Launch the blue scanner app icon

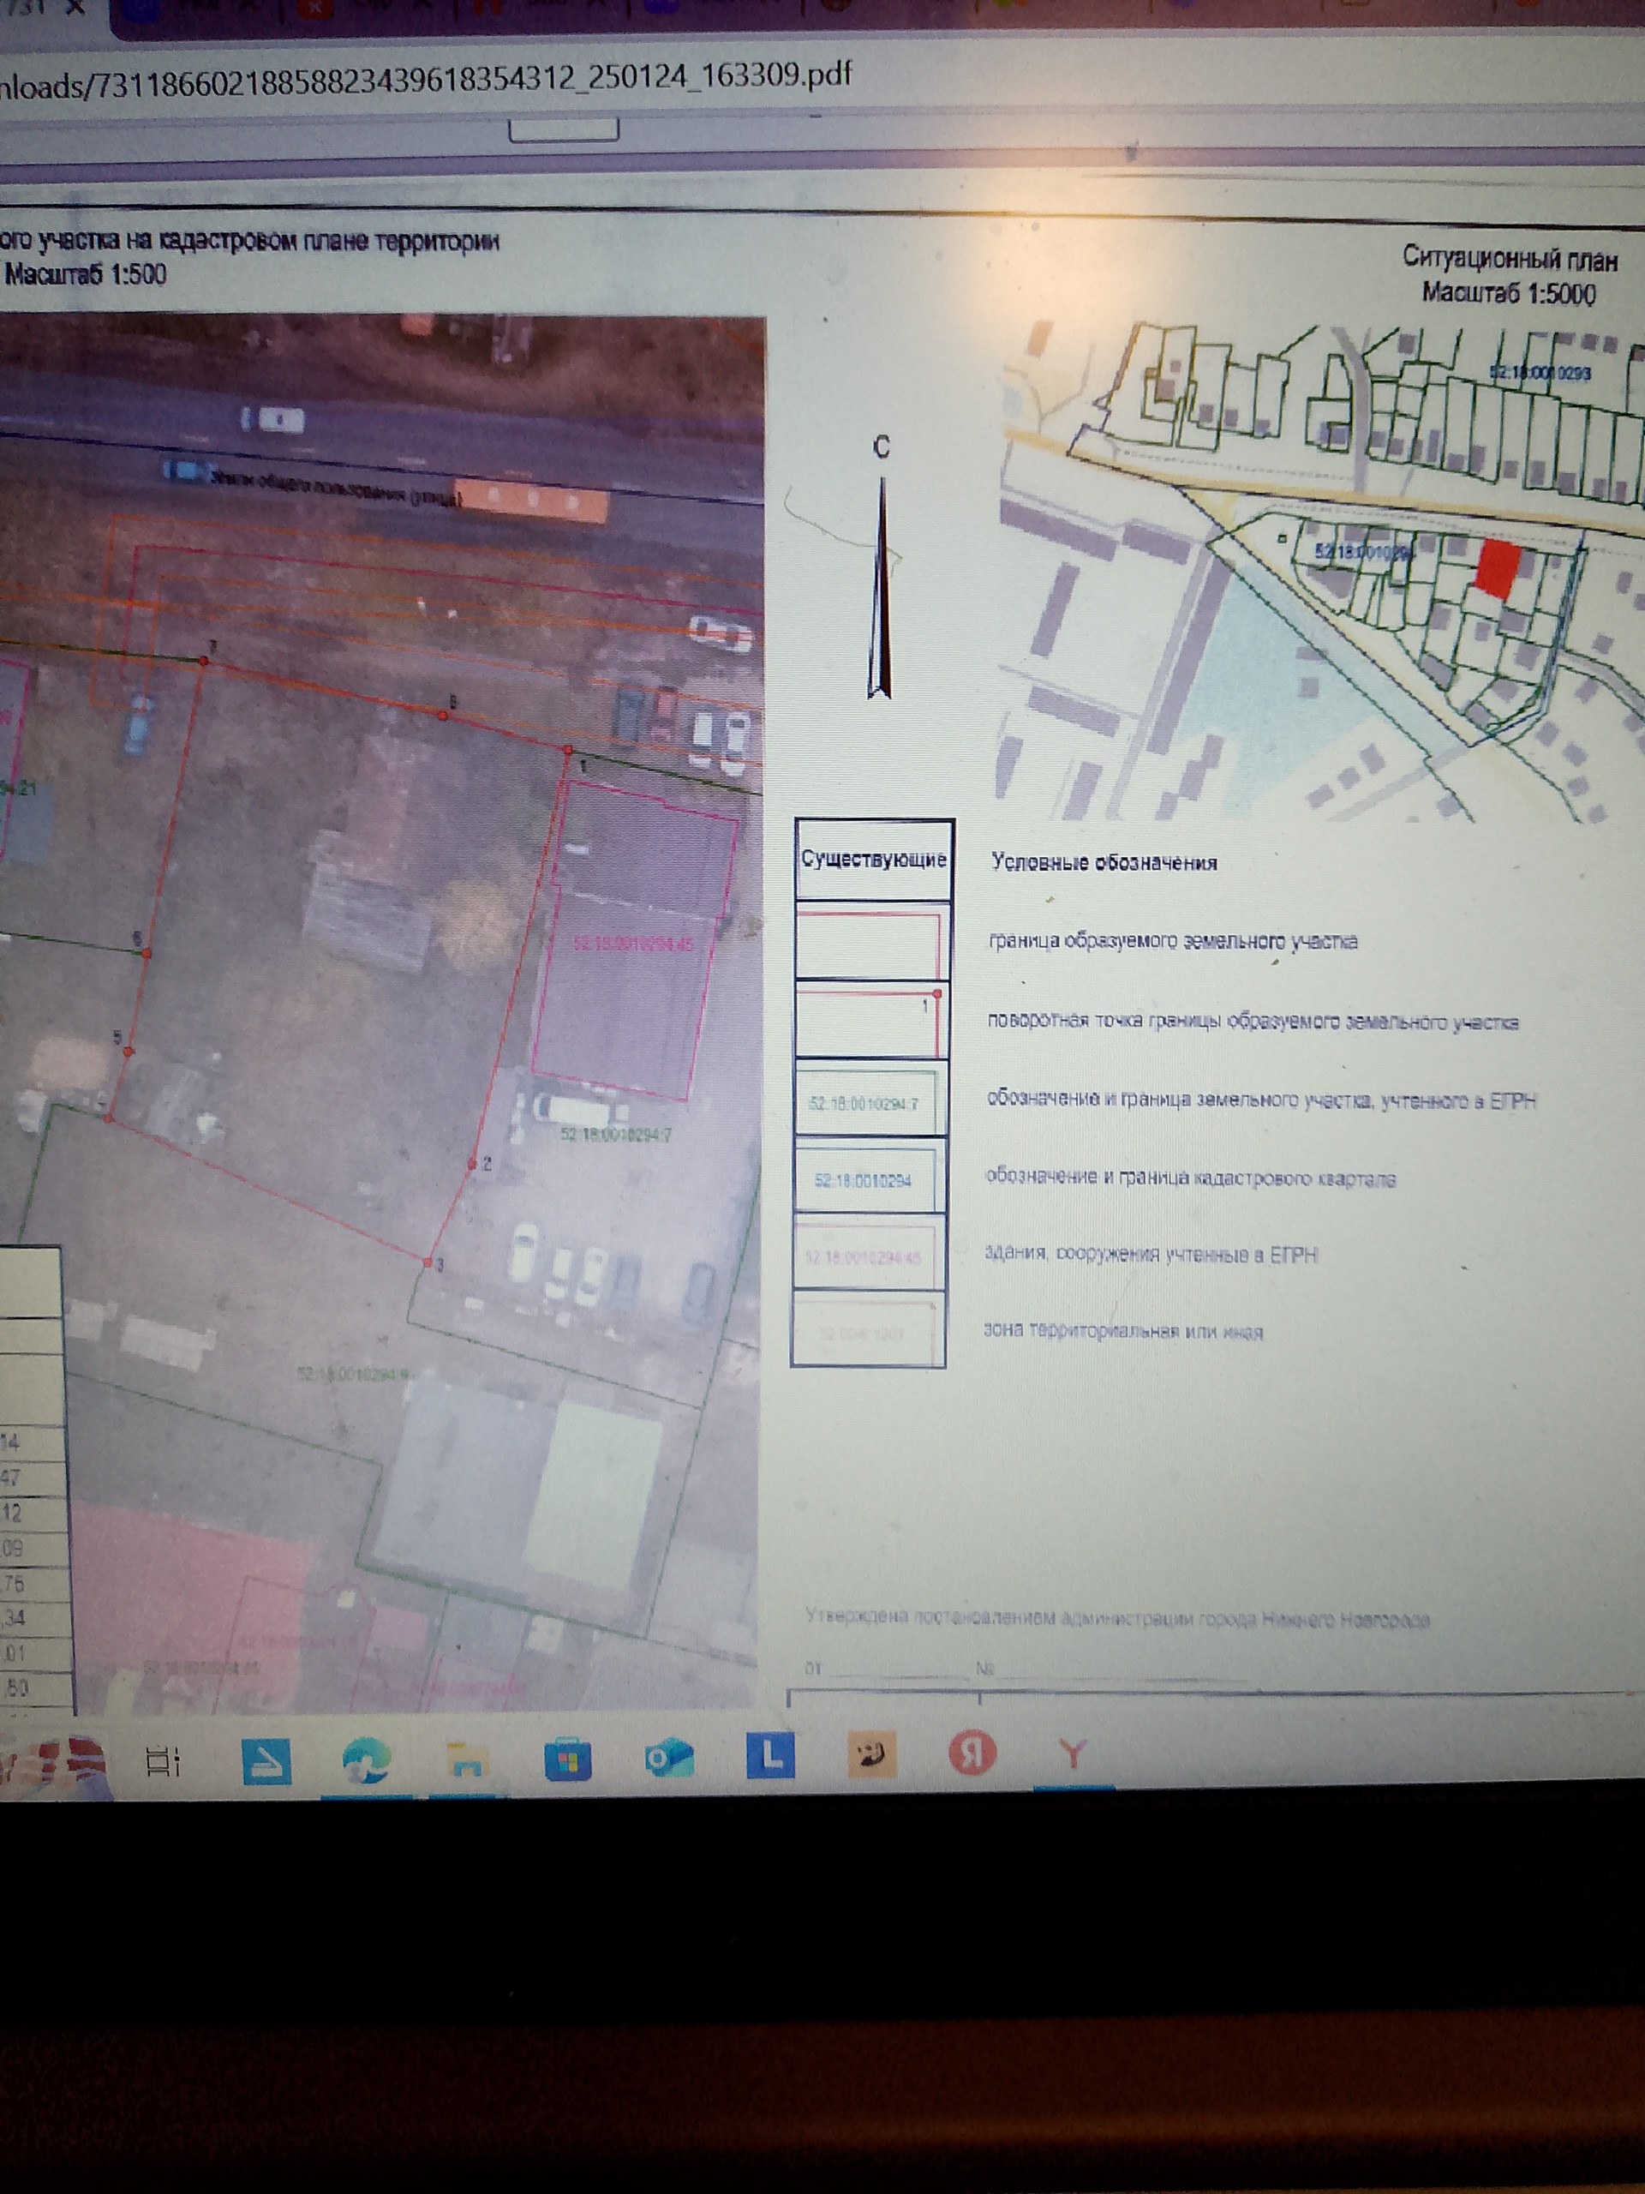click(266, 1761)
